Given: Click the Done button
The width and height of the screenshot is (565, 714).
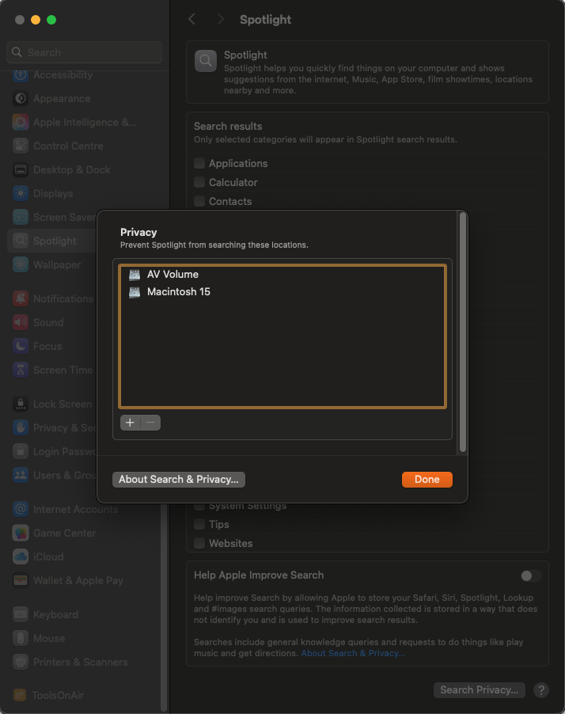Looking at the screenshot, I should [427, 479].
